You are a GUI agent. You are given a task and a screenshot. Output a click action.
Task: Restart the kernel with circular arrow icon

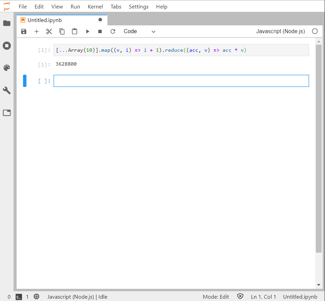113,31
